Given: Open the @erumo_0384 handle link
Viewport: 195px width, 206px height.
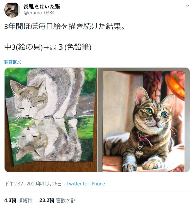Looking at the screenshot, I should click(39, 13).
